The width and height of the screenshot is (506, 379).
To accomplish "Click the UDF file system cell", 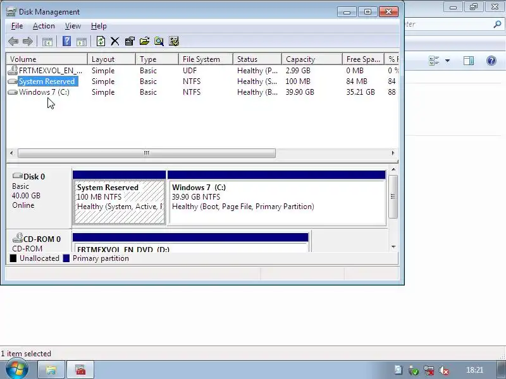I will 190,70.
